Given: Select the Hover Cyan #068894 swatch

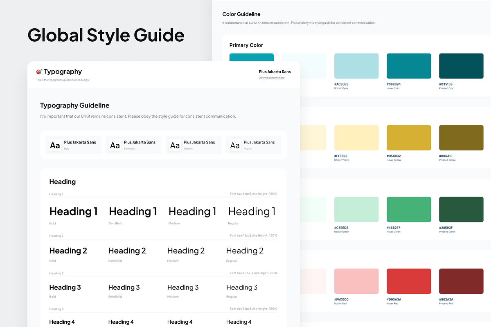Looking at the screenshot, I should [x=409, y=66].
